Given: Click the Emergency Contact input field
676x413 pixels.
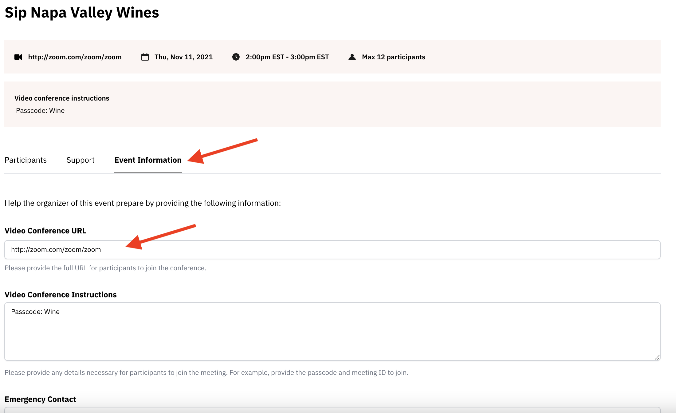Looking at the screenshot, I should point(332,410).
